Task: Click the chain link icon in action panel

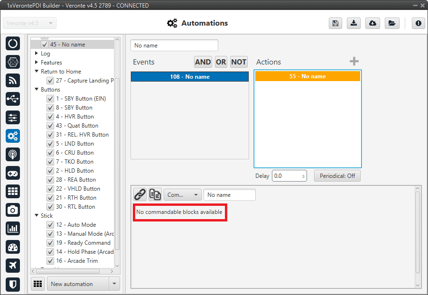Action: tap(140, 194)
